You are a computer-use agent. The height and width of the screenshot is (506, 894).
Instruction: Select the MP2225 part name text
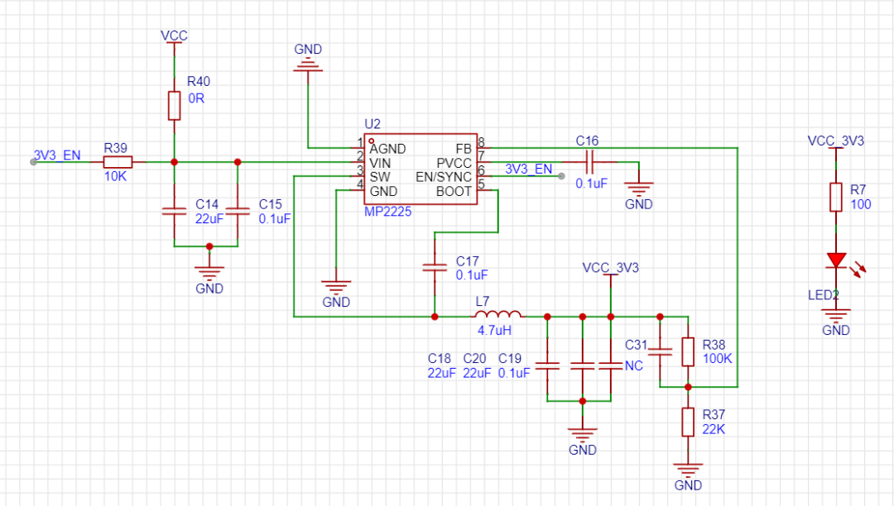click(x=388, y=212)
